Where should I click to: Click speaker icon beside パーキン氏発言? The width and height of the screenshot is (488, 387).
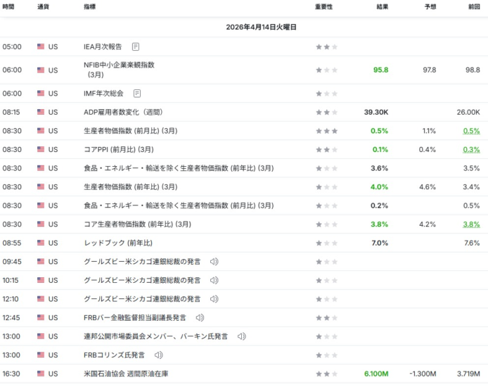pyautogui.click(x=242, y=336)
